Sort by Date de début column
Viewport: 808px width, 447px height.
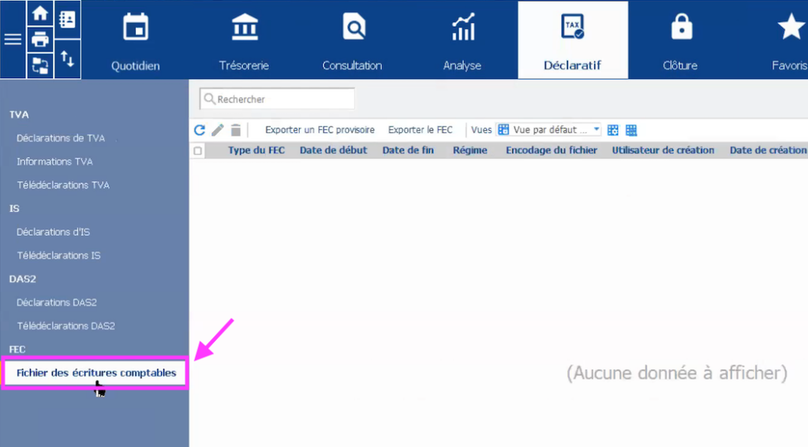coord(334,151)
